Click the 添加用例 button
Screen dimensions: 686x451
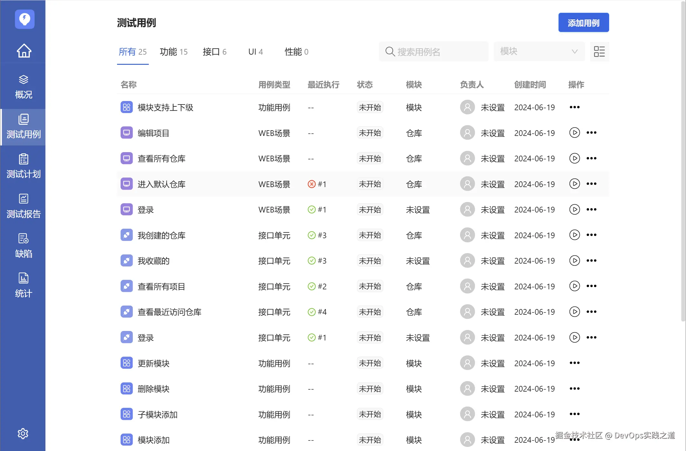click(583, 23)
